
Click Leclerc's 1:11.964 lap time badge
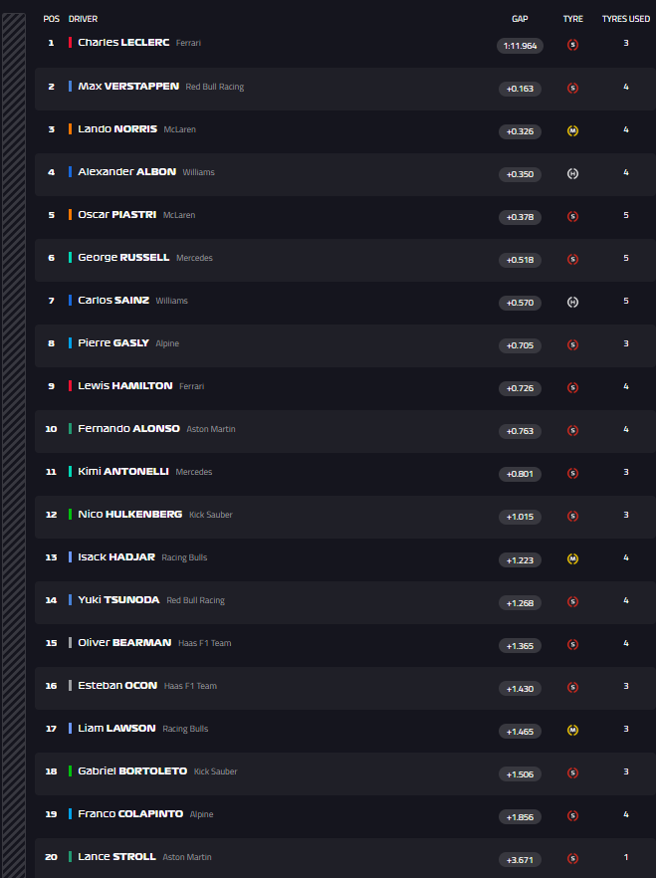pos(520,46)
